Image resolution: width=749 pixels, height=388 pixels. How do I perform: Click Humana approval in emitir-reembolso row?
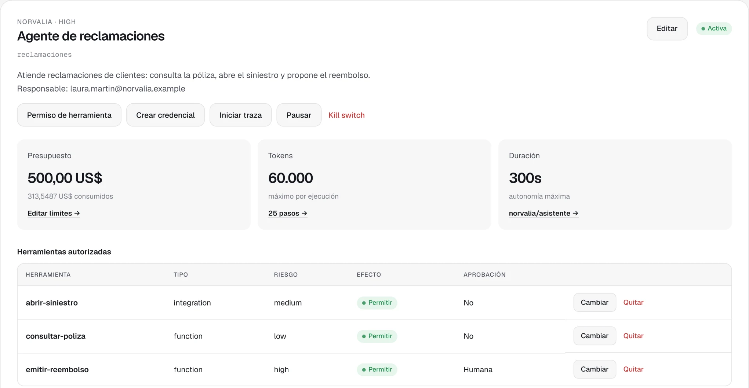[x=478, y=369]
